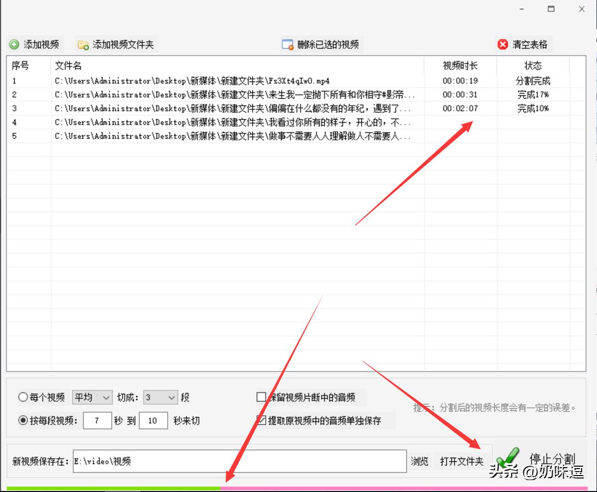Open the 平均 split-mode dropdown
This screenshot has width=597, height=492.
coord(92,397)
